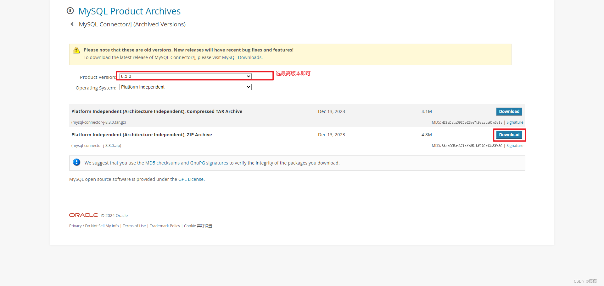Open Terms of Use link

[x=134, y=226]
